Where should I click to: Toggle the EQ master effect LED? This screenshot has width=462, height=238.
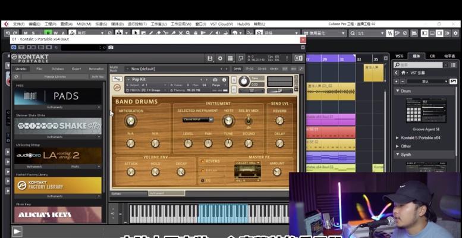[202, 180]
